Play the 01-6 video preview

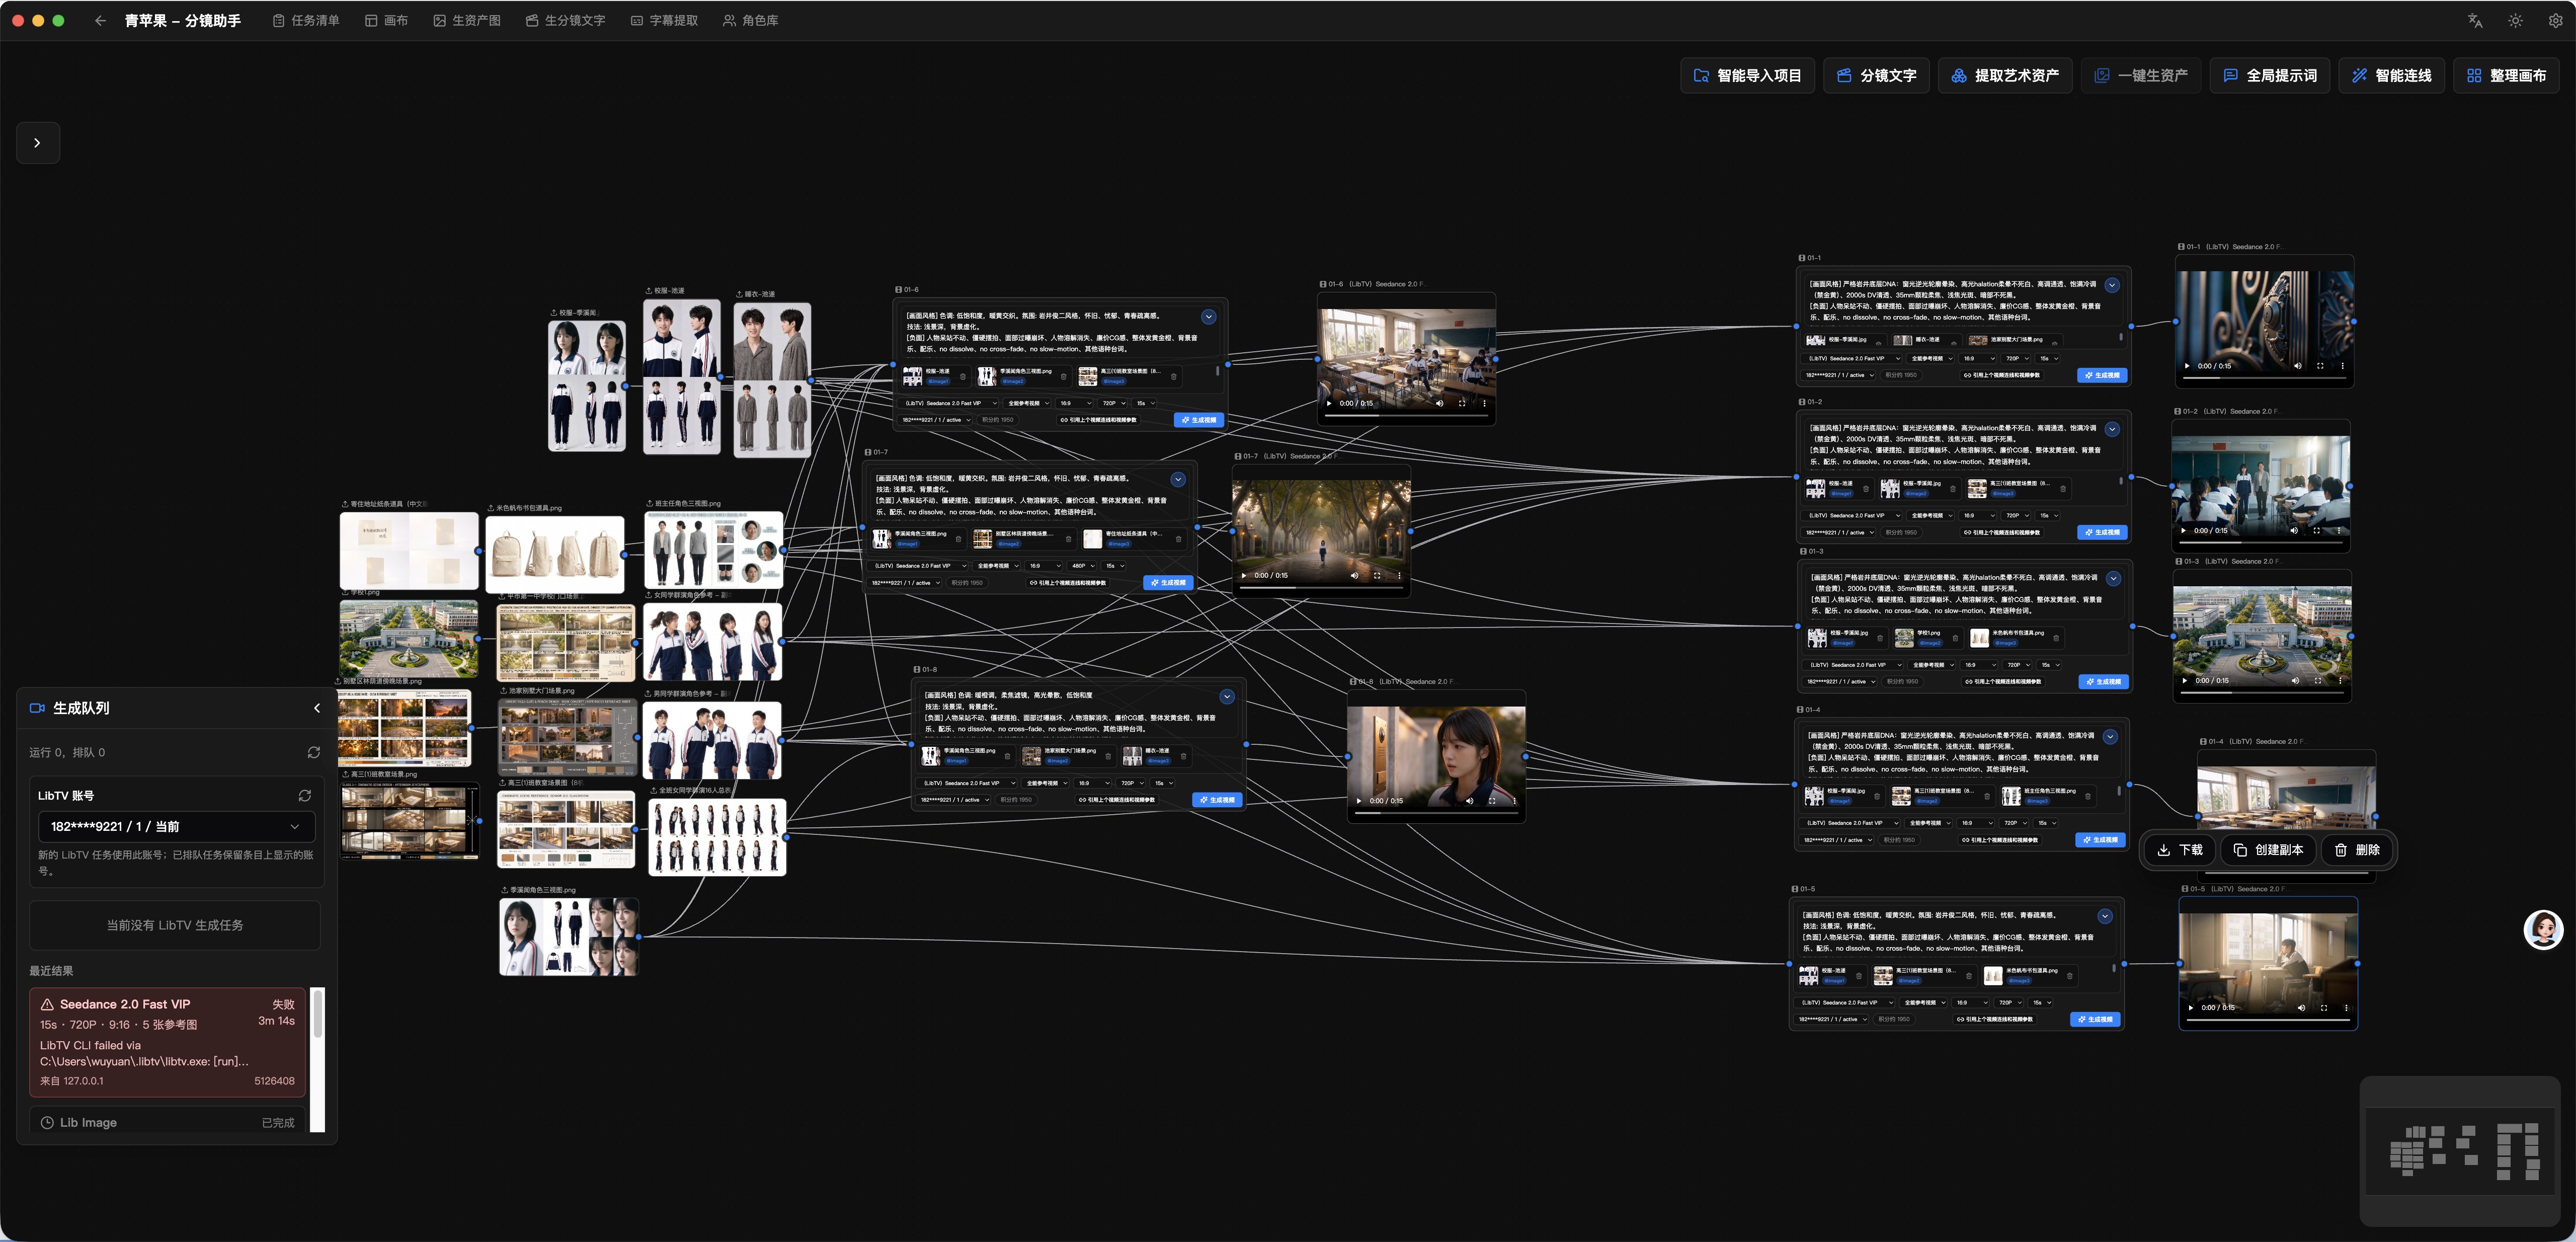point(1329,403)
